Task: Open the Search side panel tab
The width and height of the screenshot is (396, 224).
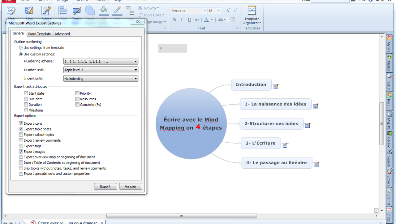Action: (389, 158)
